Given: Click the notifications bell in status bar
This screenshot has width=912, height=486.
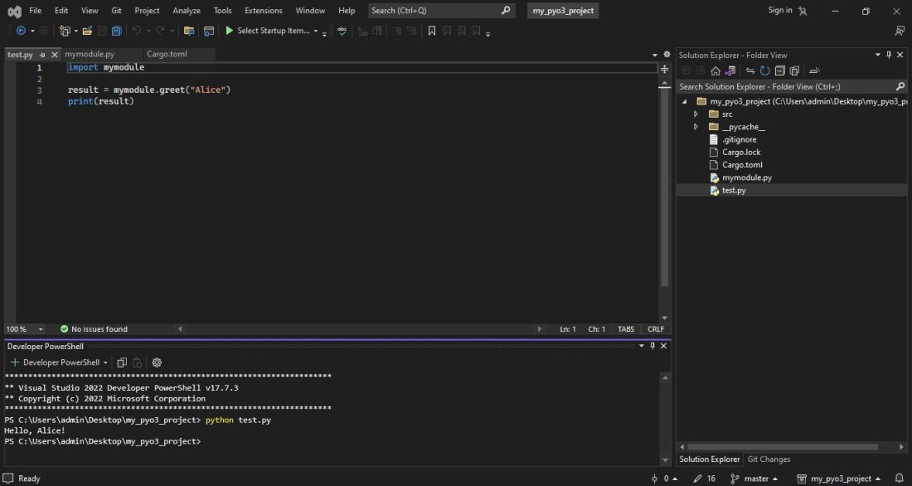Looking at the screenshot, I should coord(899,479).
